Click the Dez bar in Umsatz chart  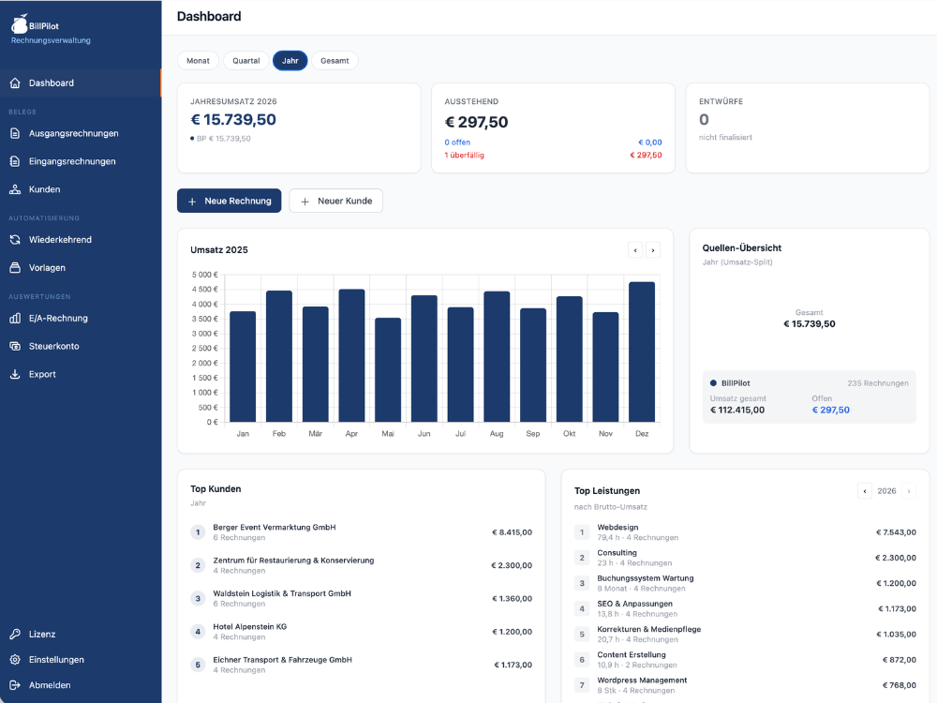coord(642,352)
